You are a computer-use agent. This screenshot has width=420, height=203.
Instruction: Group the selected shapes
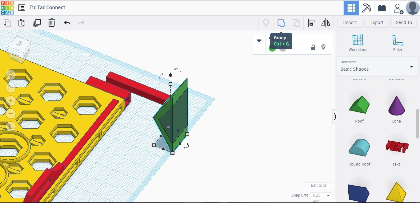tap(281, 23)
